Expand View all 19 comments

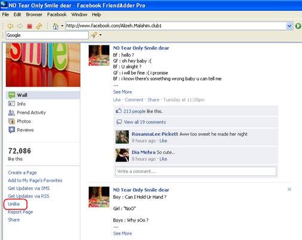(145, 122)
